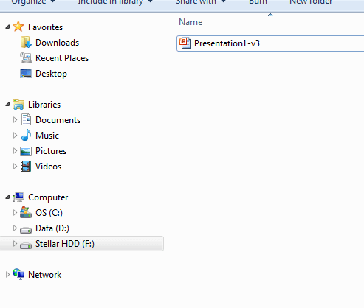Open the Documents library label
The height and width of the screenshot is (308, 364).
(58, 120)
